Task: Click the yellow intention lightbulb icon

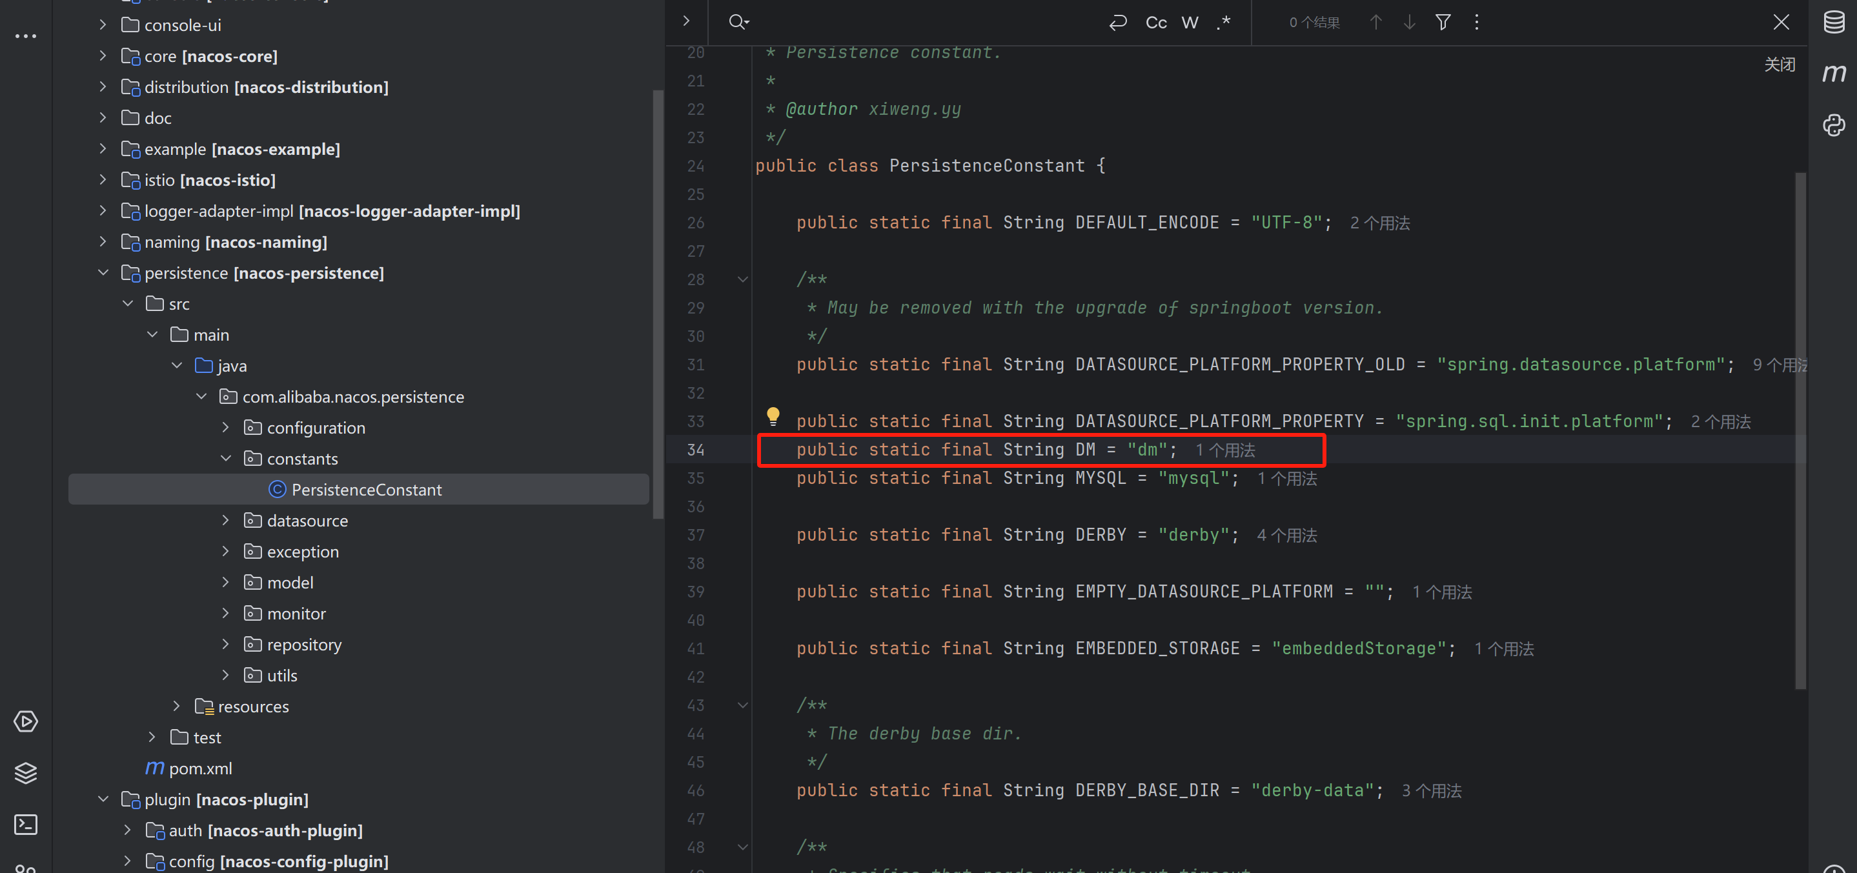Action: click(773, 416)
